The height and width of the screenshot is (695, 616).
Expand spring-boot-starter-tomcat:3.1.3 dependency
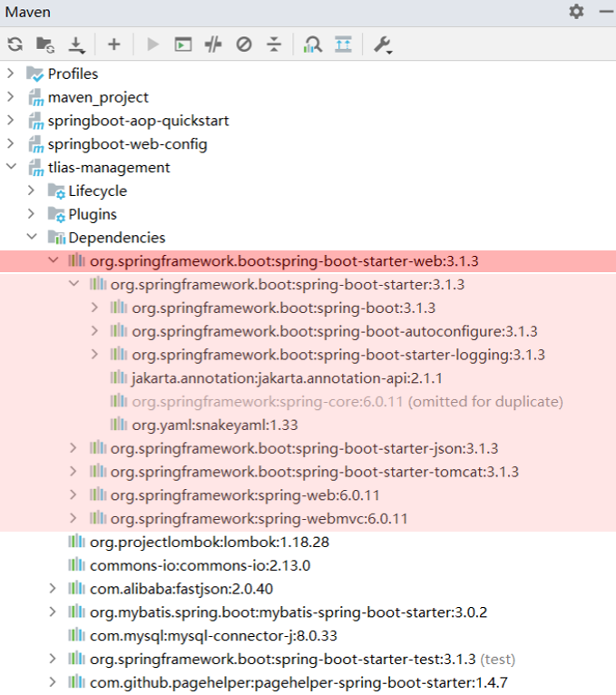(x=73, y=472)
